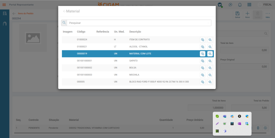275x138 pixels.
Task: Click code 000005 cell
Action: (81, 82)
